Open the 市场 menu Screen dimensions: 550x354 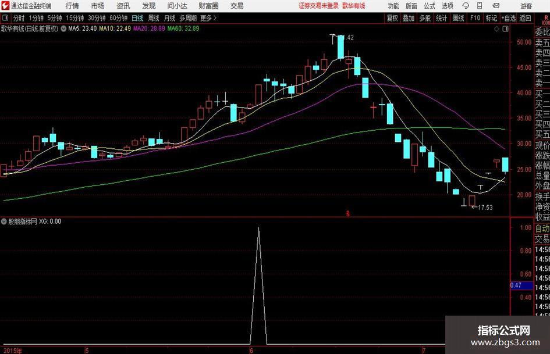pyautogui.click(x=98, y=6)
